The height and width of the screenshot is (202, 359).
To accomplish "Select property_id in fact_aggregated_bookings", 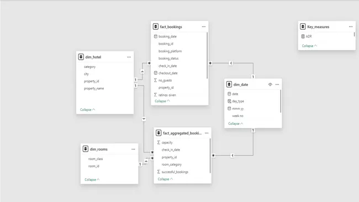I will pos(169,157).
